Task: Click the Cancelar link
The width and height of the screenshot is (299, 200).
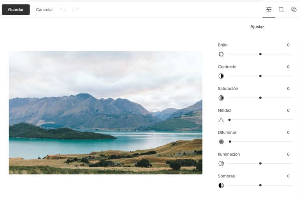Action: 44,10
